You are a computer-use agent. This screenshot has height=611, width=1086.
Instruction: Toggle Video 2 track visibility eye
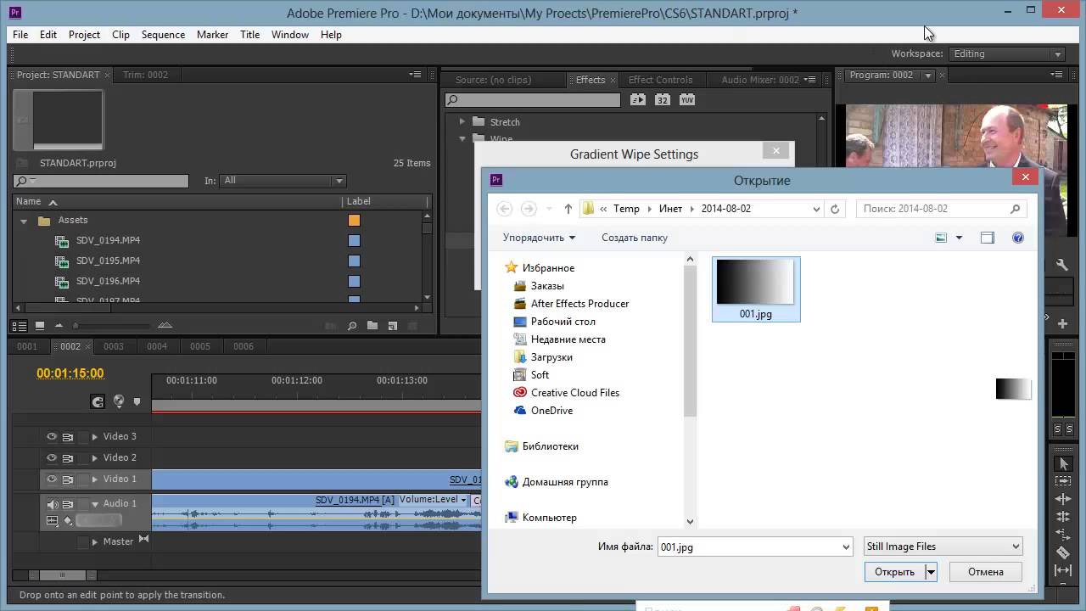click(x=52, y=457)
